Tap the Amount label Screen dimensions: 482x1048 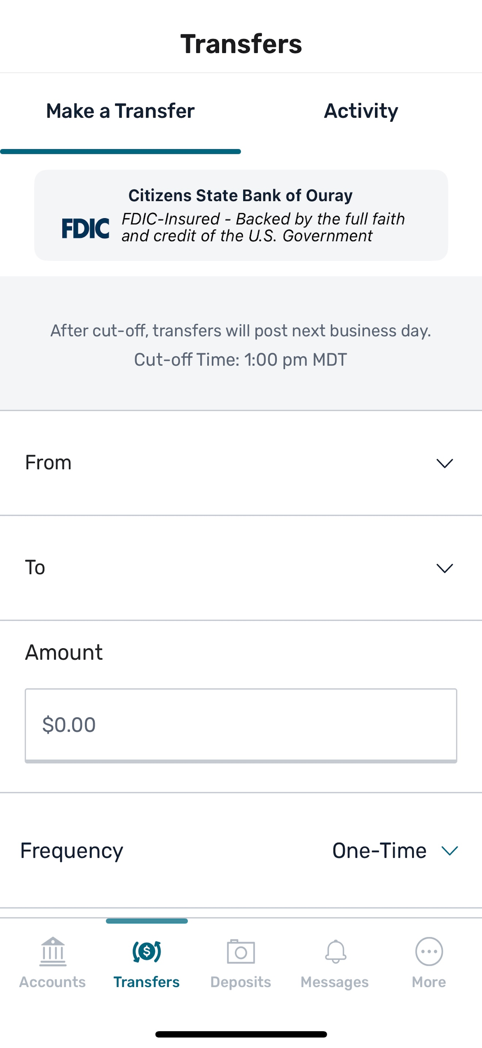(64, 652)
